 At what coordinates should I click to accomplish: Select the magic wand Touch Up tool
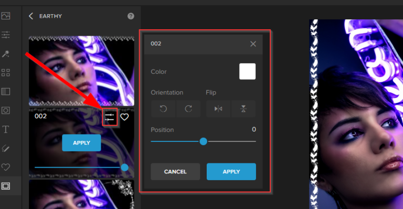click(6, 53)
